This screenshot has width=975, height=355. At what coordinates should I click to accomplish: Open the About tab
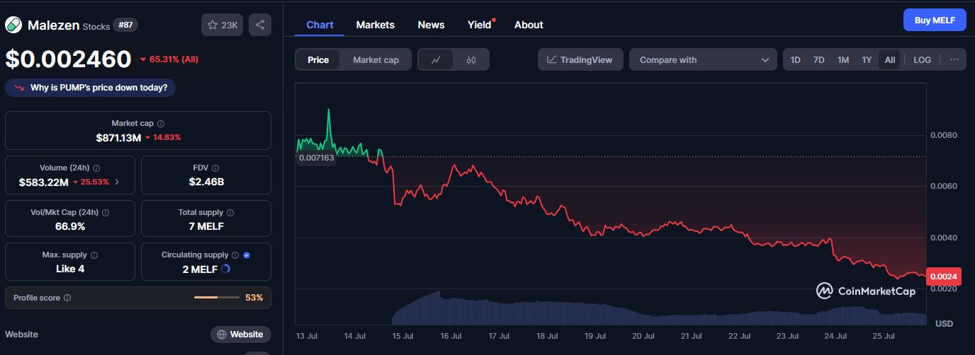coord(529,25)
